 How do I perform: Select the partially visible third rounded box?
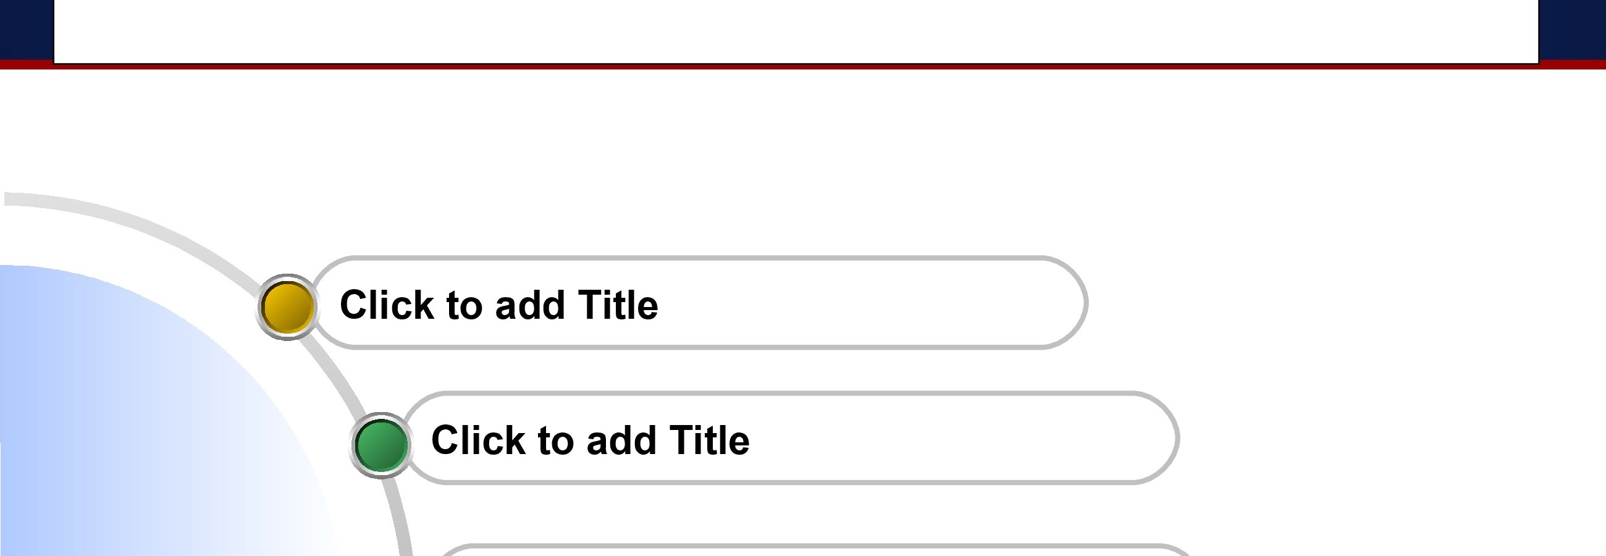pos(817,550)
